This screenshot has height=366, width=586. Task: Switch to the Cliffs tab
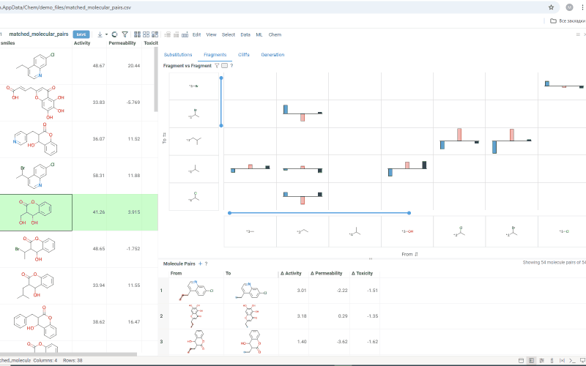(244, 55)
